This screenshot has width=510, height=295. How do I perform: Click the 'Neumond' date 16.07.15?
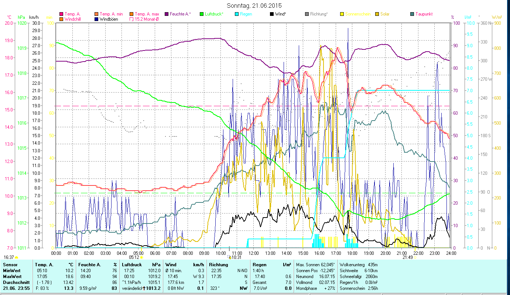point(327,277)
